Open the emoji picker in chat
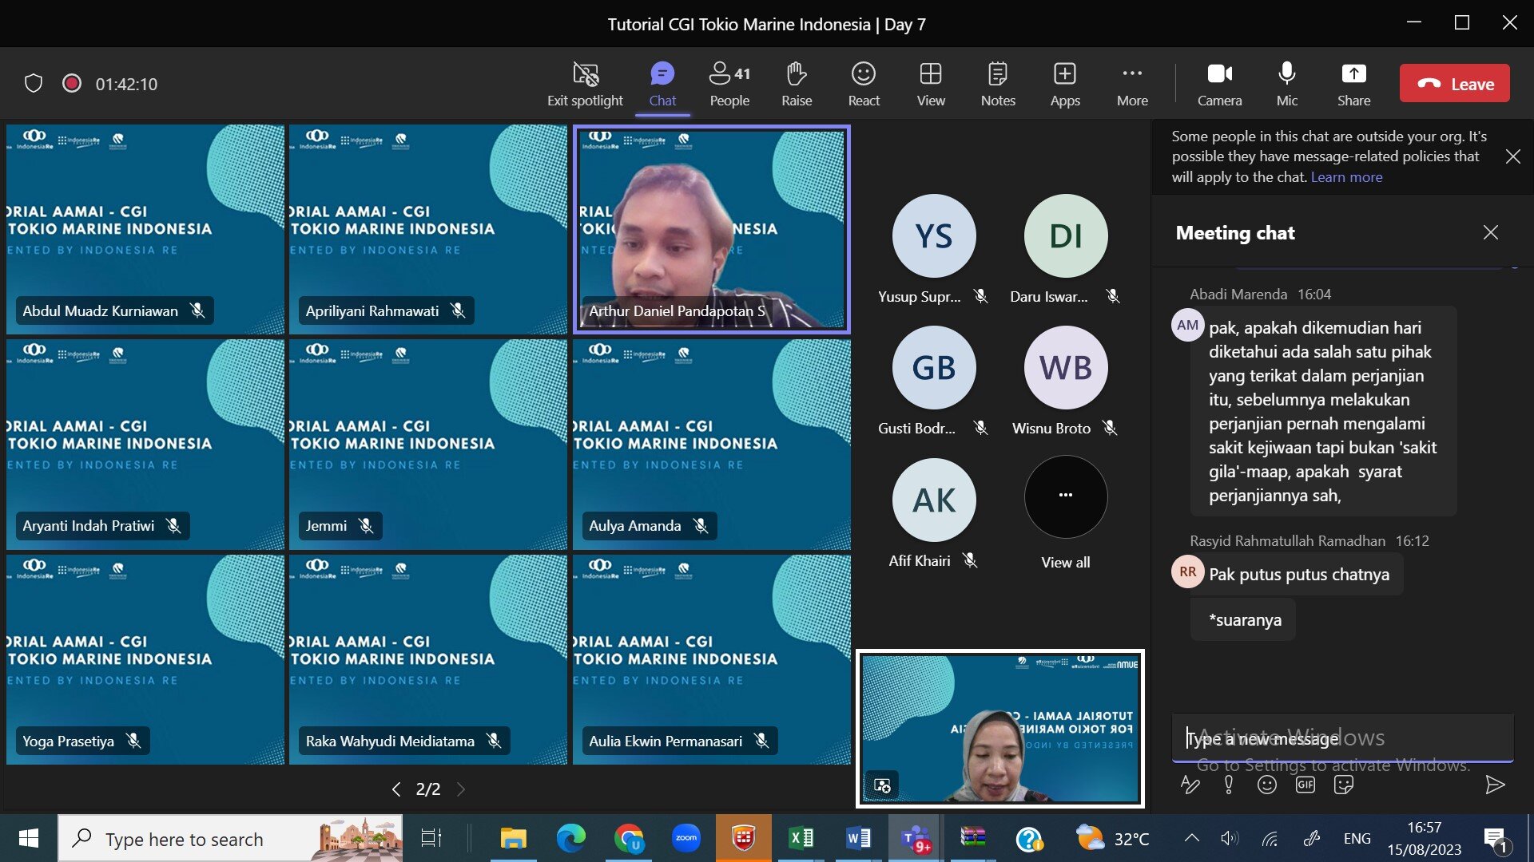The height and width of the screenshot is (862, 1534). 1267,785
